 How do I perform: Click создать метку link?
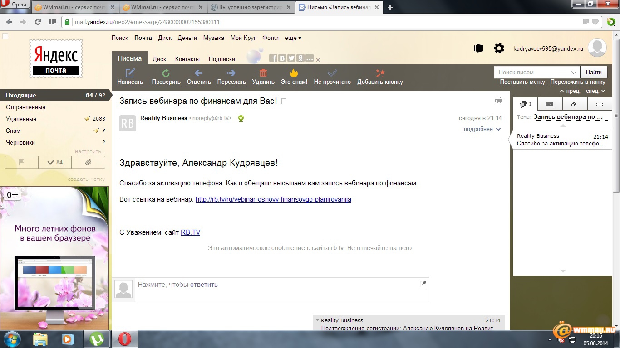tap(86, 179)
